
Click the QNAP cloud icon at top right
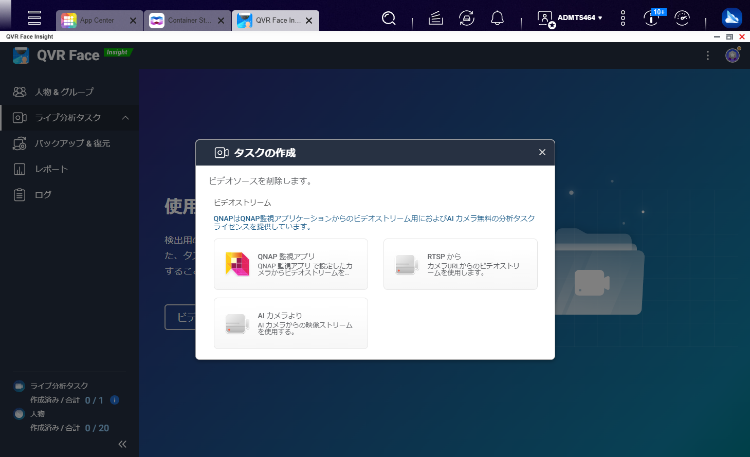click(x=731, y=18)
